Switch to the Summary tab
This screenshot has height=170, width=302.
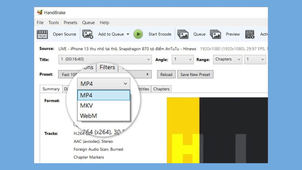[51, 89]
